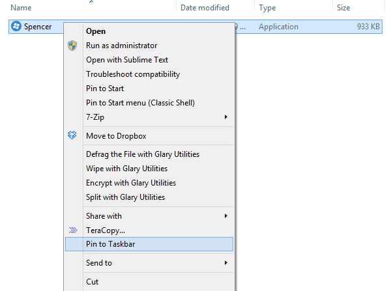391x291 pixels.
Task: Click the 933 KB size cell
Action: [x=368, y=27]
